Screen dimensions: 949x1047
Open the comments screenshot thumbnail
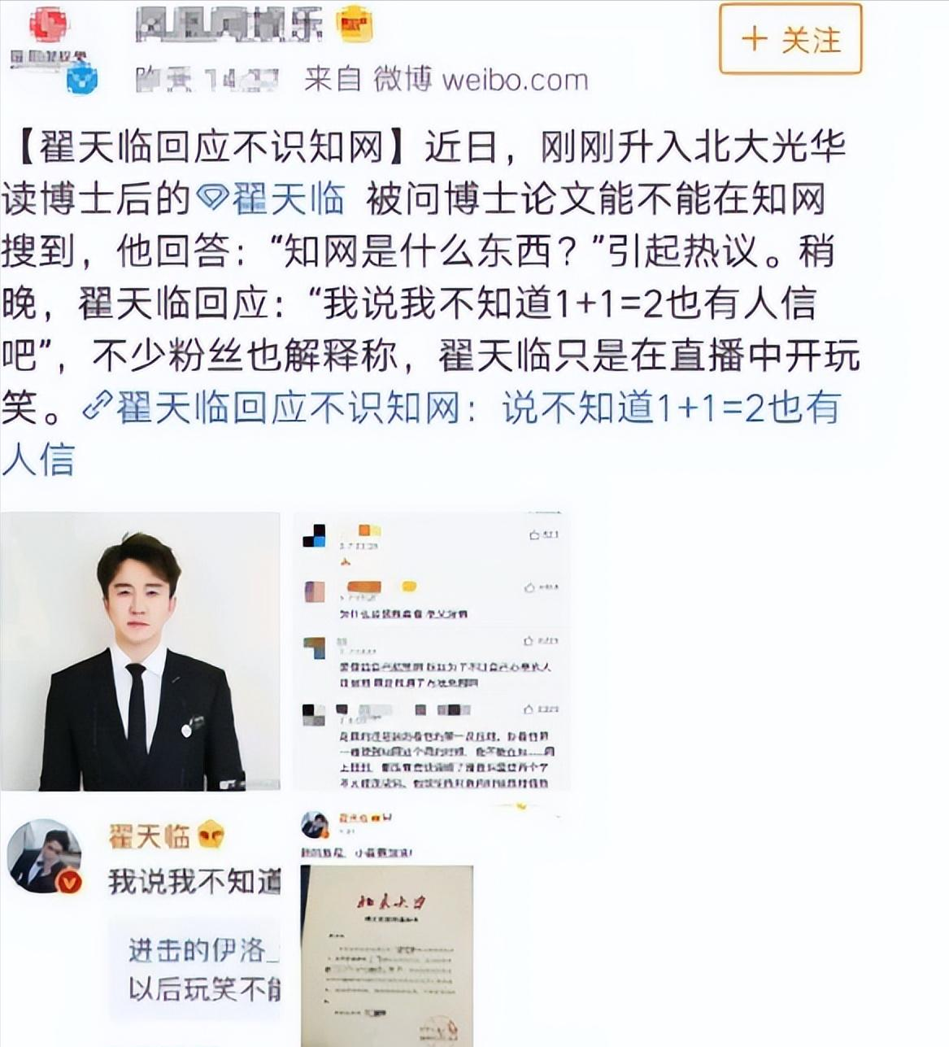(x=432, y=651)
